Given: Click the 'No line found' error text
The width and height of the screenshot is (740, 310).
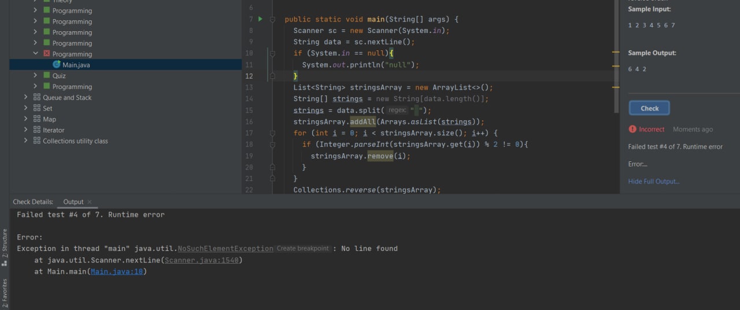Looking at the screenshot, I should 369,248.
